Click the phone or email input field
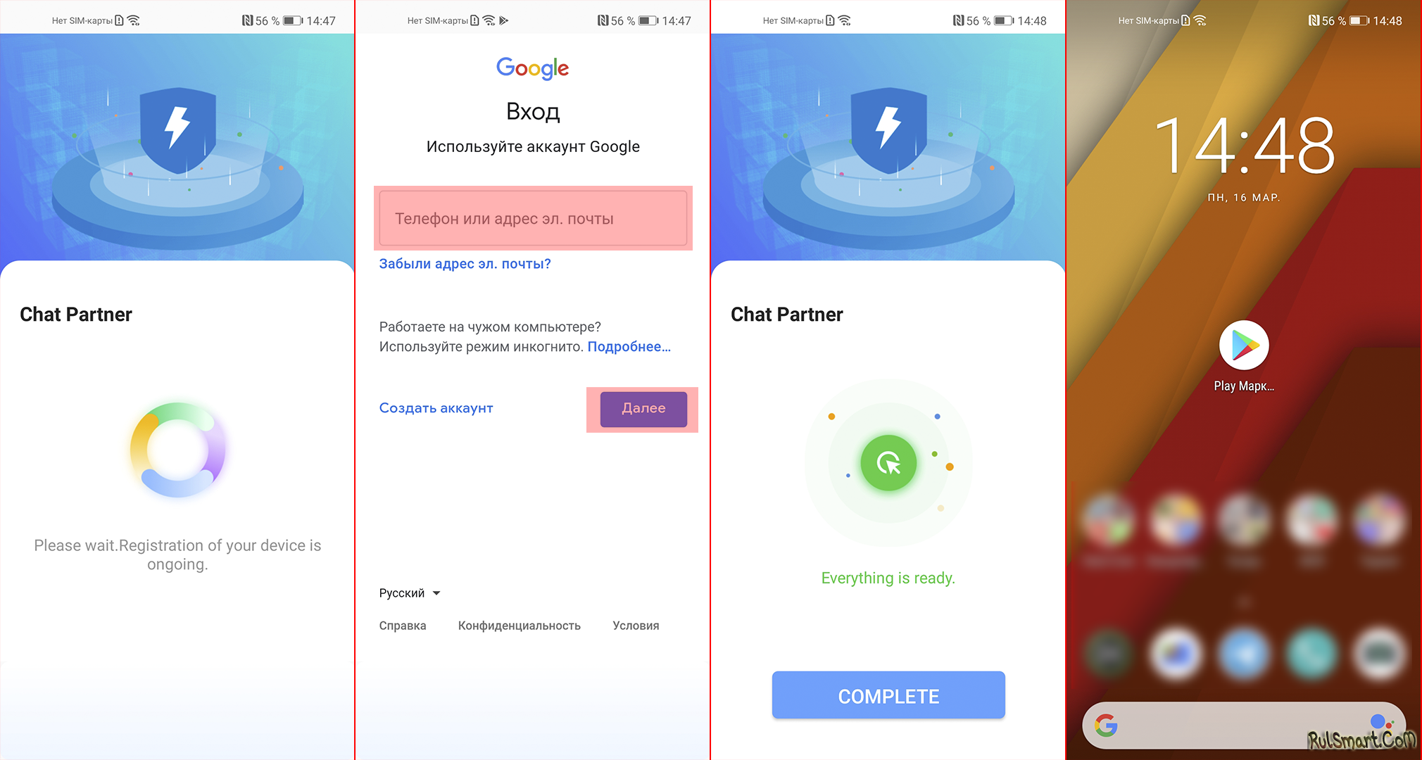The width and height of the screenshot is (1422, 760). (534, 217)
